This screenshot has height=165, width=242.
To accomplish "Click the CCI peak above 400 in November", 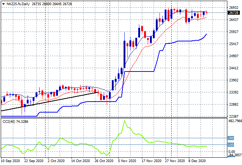I will (124, 121).
